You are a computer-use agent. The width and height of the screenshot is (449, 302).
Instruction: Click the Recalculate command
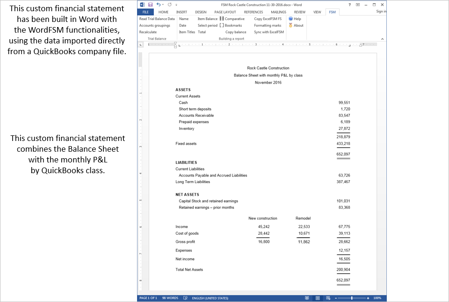coord(148,32)
